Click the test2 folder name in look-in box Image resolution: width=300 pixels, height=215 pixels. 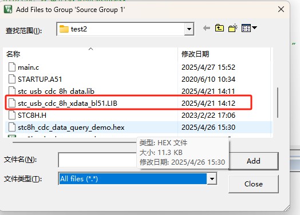click(79, 29)
